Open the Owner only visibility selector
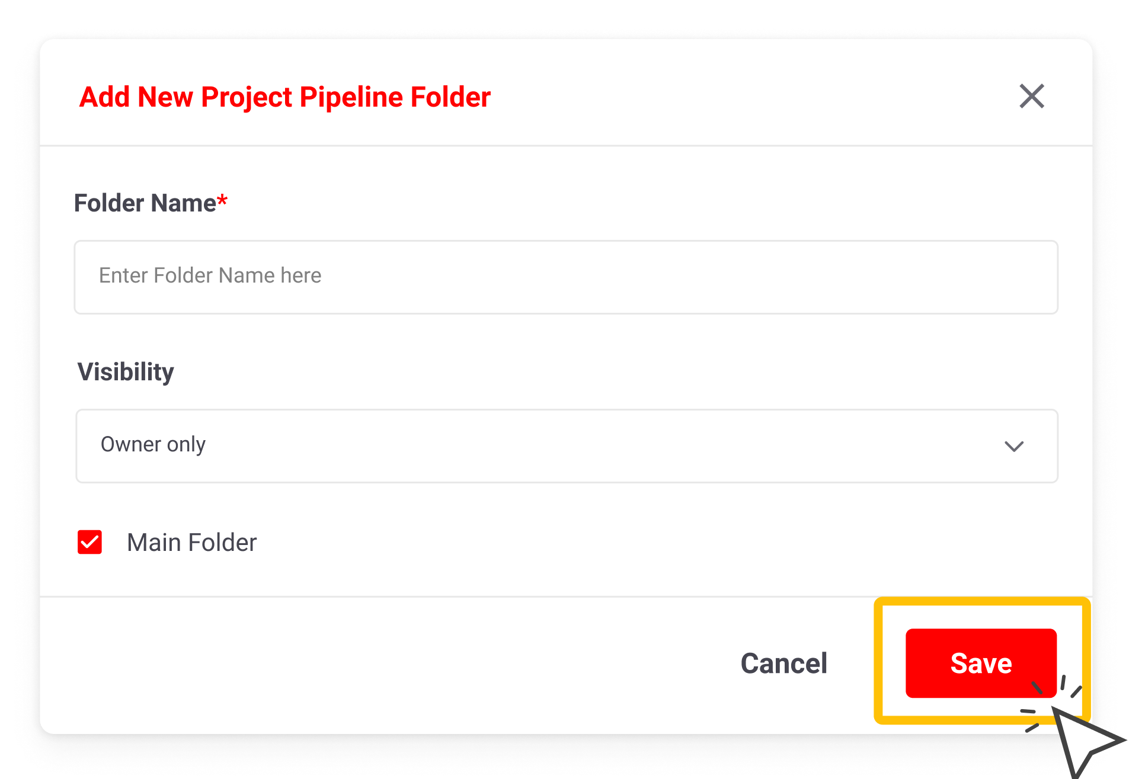This screenshot has width=1129, height=779. tap(566, 446)
